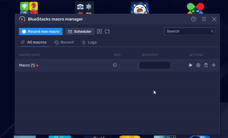Click the ACTIONS column header

pyautogui.click(x=196, y=55)
